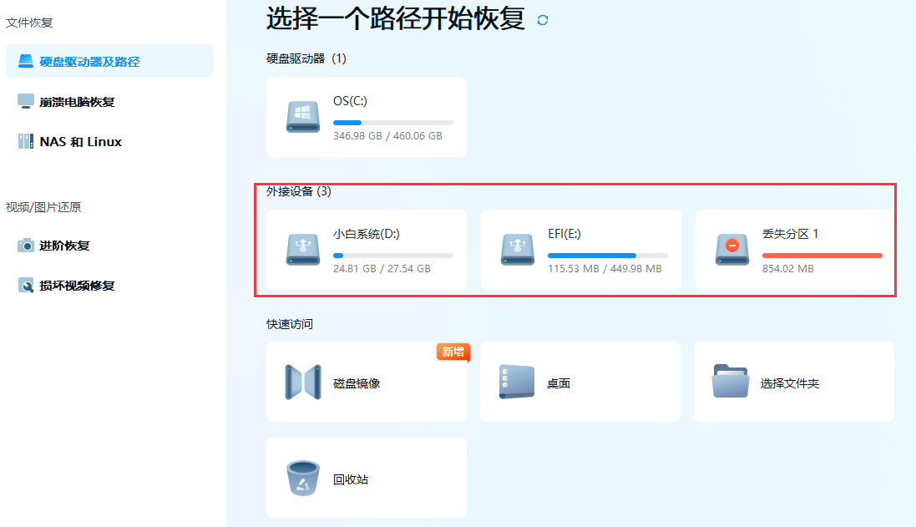The image size is (916, 527).
Task: Click the 丢失分区 1 lost partition icon
Action: coord(731,249)
